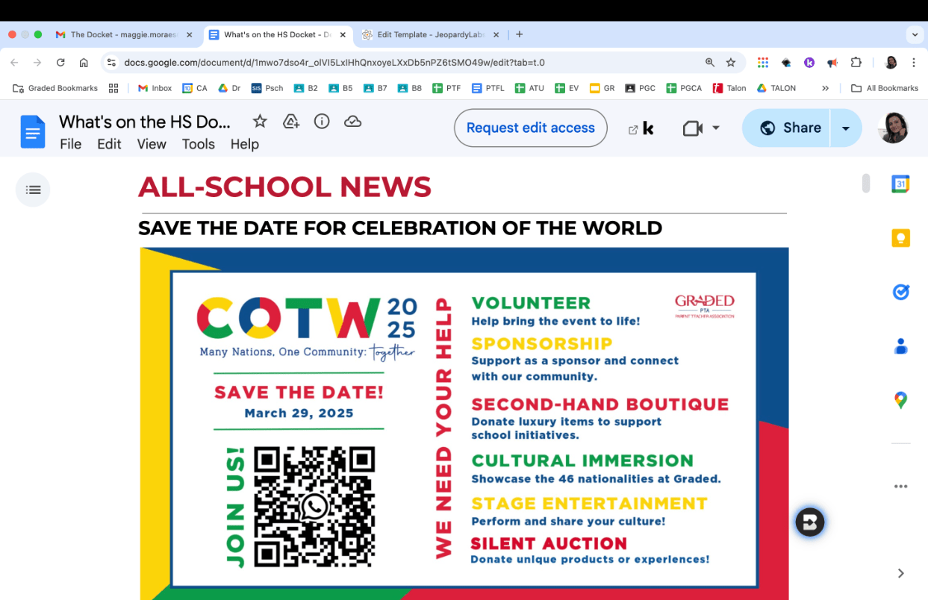The height and width of the screenshot is (600, 928).
Task: Open the View menu
Action: click(x=152, y=145)
